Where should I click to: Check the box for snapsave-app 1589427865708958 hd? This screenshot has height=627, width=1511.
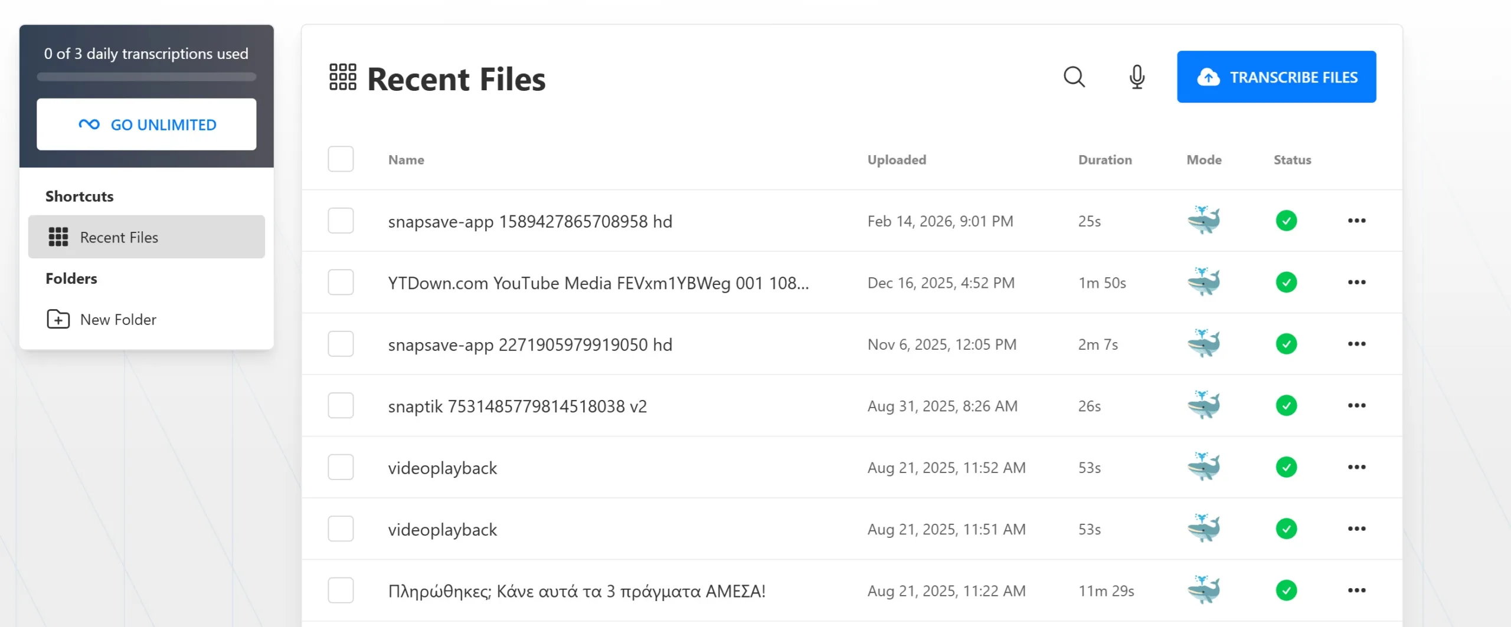(341, 221)
